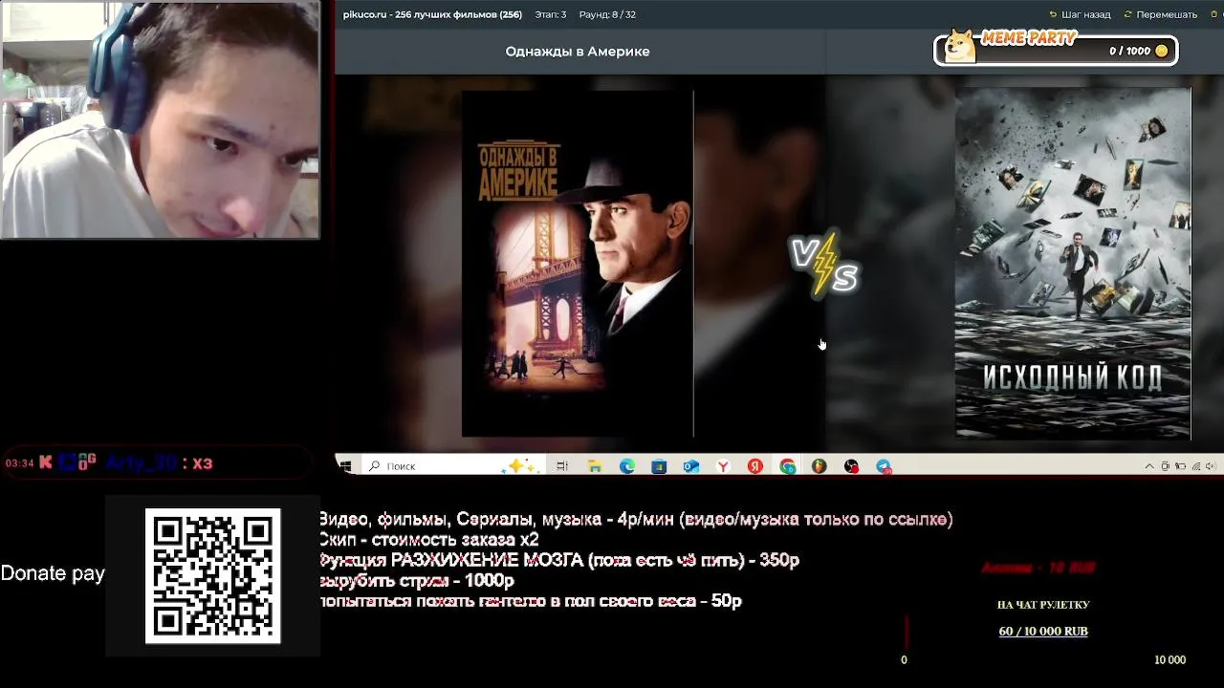
Task: Open Task View in the taskbar
Action: coord(562,466)
